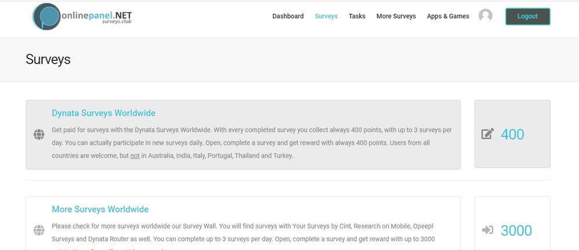
Task: Open the Dashboard menu item
Action: coord(288,16)
